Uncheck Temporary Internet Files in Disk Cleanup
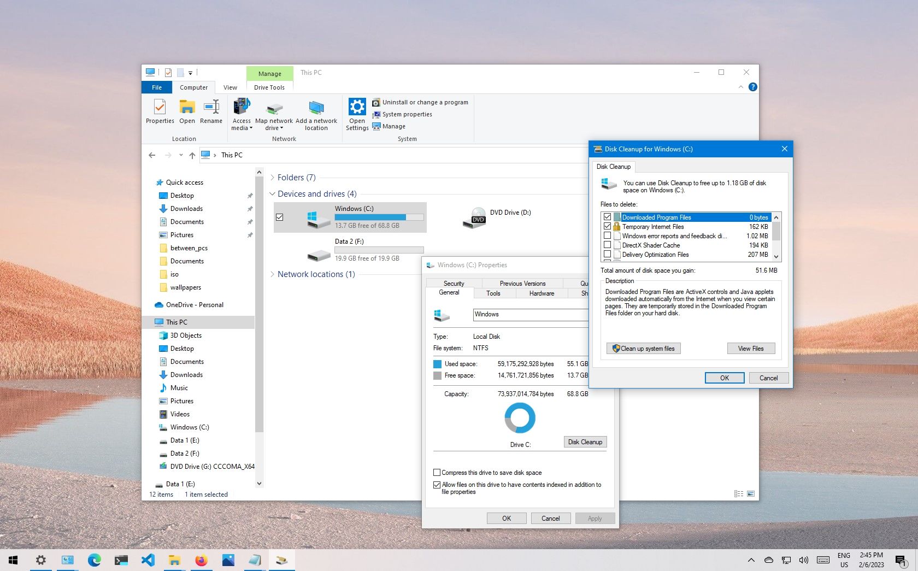Image resolution: width=918 pixels, height=571 pixels. click(607, 226)
